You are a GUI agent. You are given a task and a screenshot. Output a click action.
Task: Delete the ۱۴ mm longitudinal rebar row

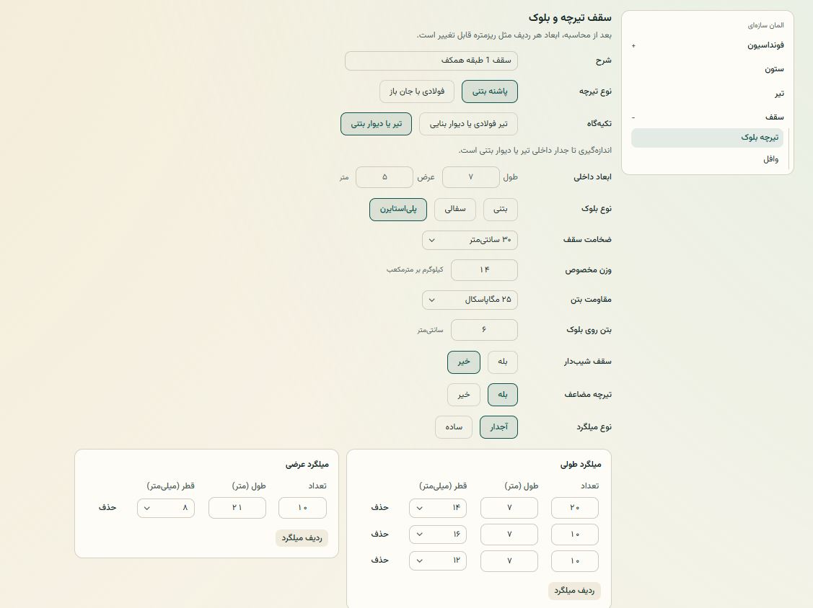click(x=379, y=508)
